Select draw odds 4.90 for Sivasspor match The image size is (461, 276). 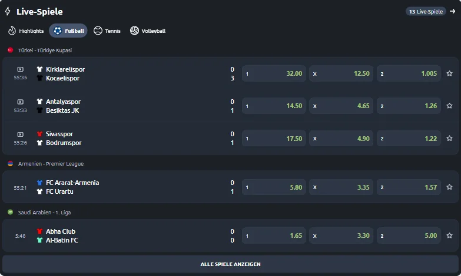tap(341, 138)
